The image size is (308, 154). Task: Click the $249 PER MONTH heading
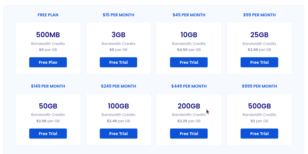point(118,86)
